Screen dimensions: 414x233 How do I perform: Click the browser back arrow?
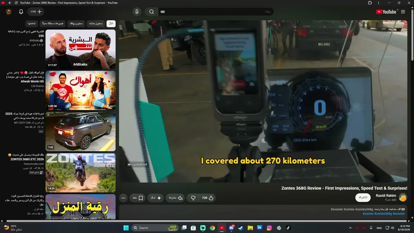10,3
